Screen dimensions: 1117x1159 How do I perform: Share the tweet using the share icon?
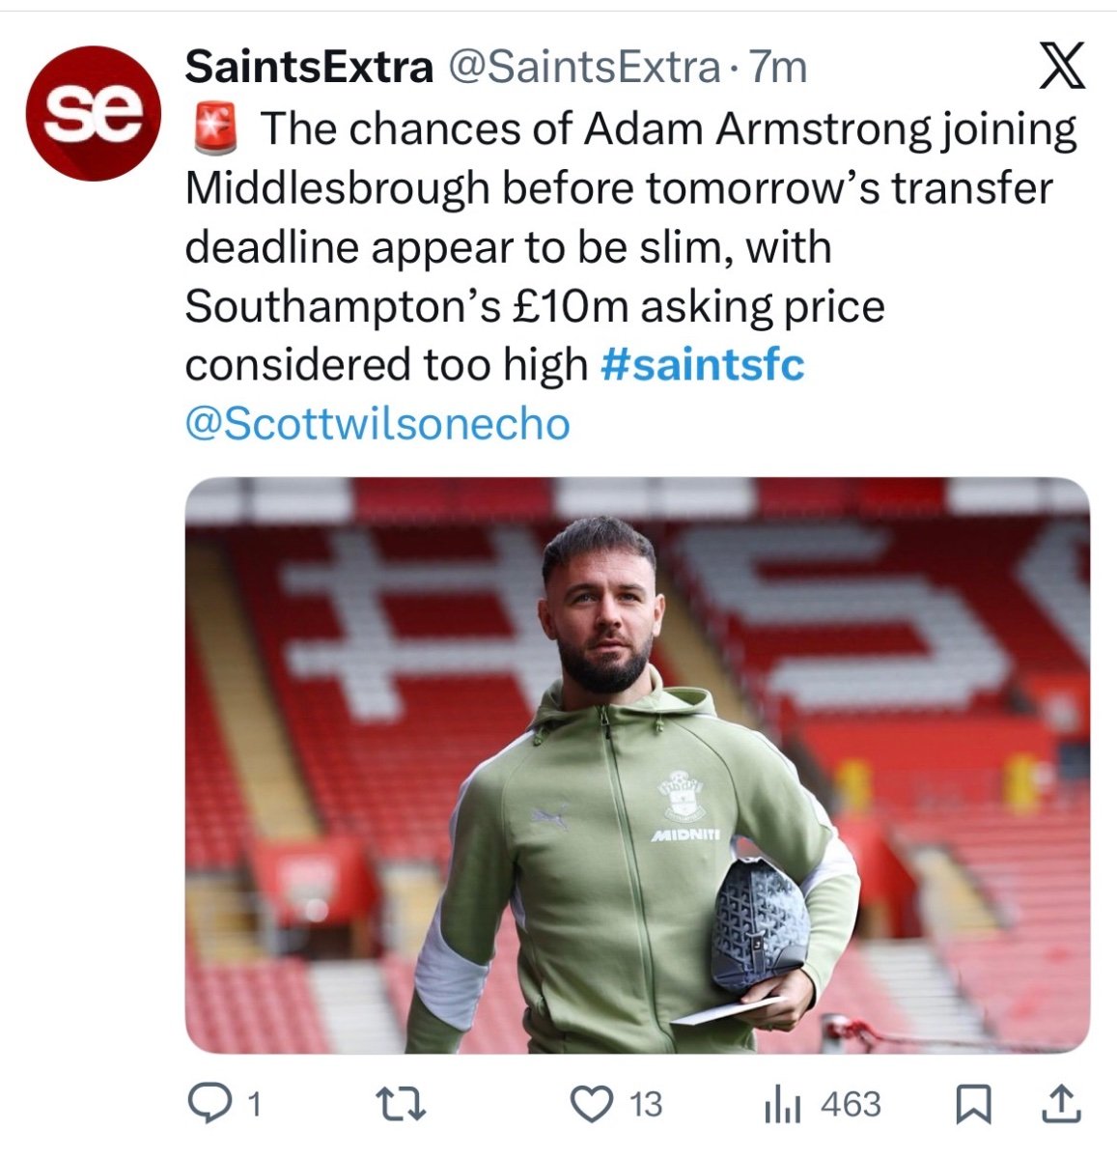pyautogui.click(x=1059, y=1104)
